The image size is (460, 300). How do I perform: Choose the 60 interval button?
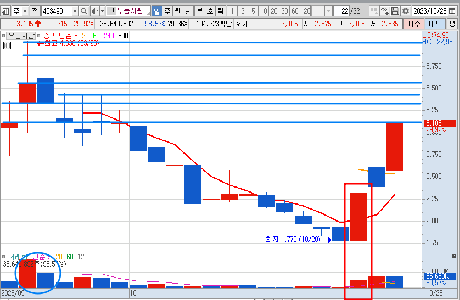tap(295, 11)
